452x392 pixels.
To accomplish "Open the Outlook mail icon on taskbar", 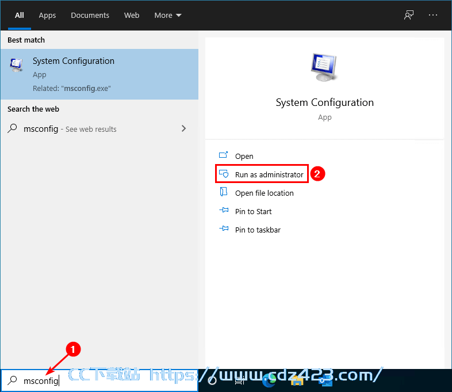I will (325, 381).
